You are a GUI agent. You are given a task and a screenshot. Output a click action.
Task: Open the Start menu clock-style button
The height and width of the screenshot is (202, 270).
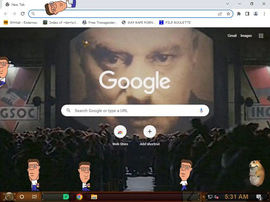(x=9, y=197)
